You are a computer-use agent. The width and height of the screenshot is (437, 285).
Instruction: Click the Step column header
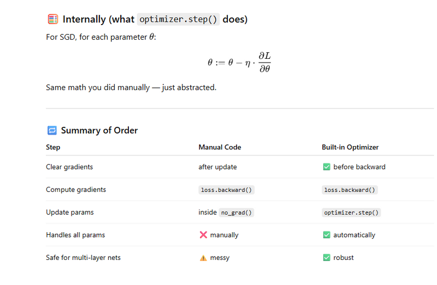point(53,147)
